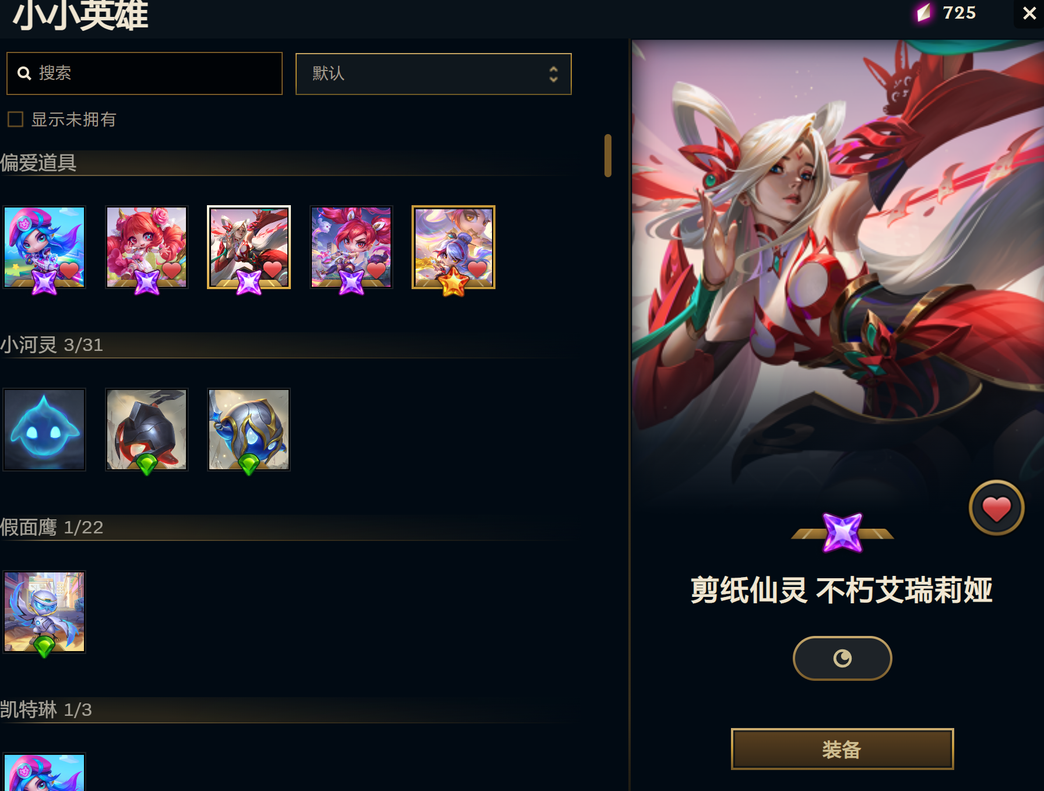Click the list's vertical scrollbar thumb
This screenshot has width=1044, height=791.
pos(608,156)
